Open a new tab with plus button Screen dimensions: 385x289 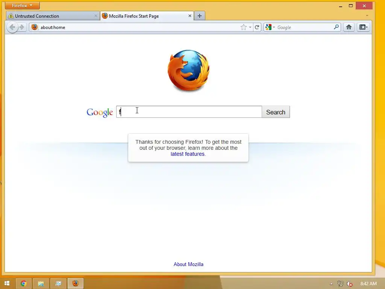[200, 16]
